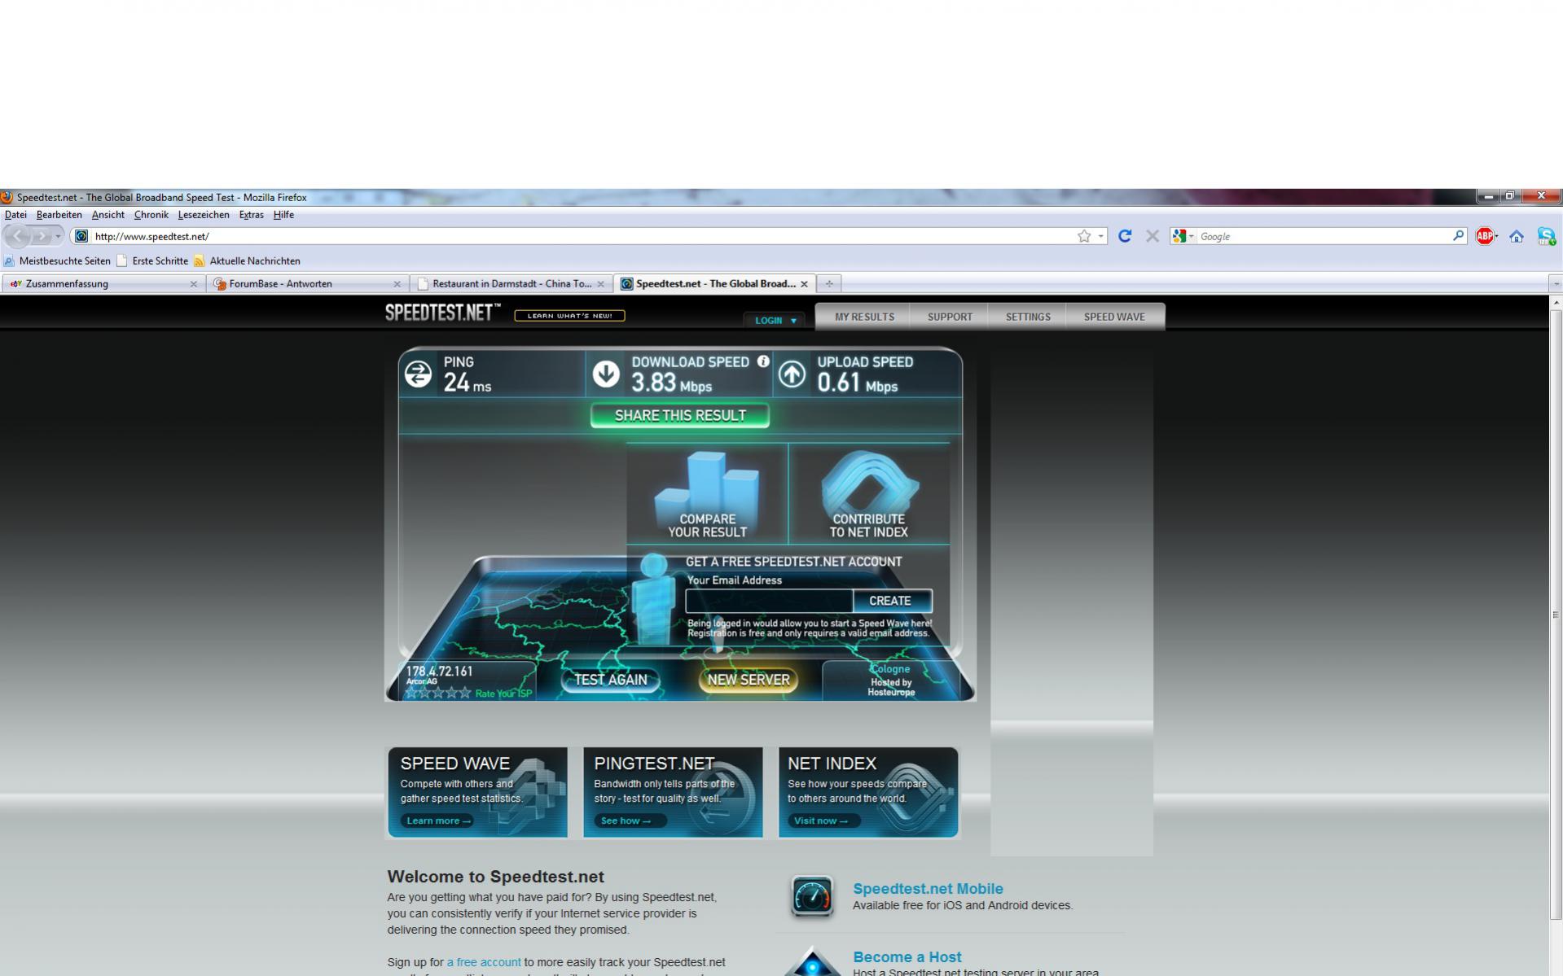
Task: Bookmark the page with the star icon
Action: (1083, 236)
